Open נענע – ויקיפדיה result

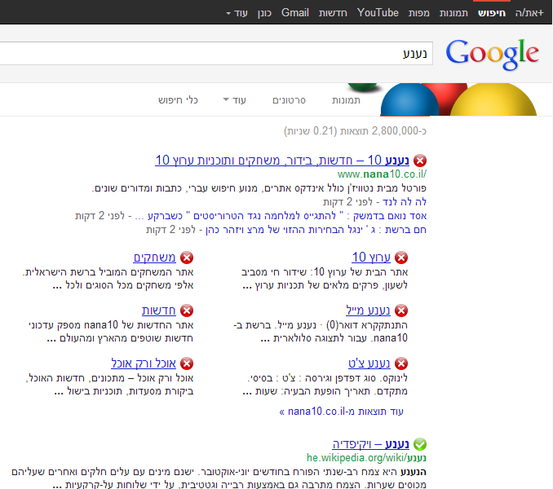pos(370,444)
